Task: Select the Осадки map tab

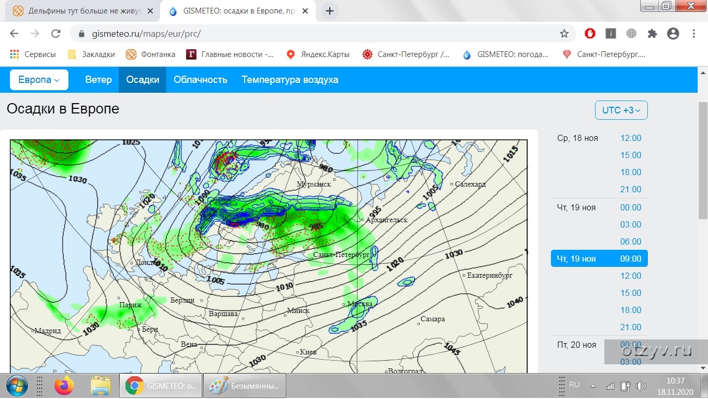Action: pyautogui.click(x=143, y=80)
